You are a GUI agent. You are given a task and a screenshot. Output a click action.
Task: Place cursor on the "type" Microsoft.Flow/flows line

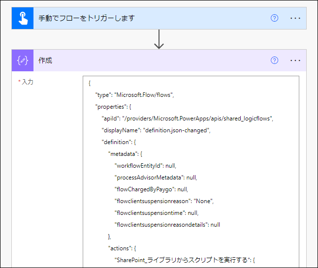pyautogui.click(x=134, y=95)
